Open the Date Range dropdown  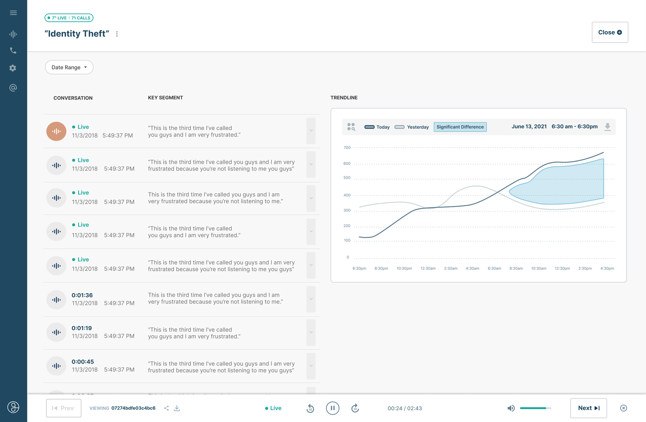[69, 67]
